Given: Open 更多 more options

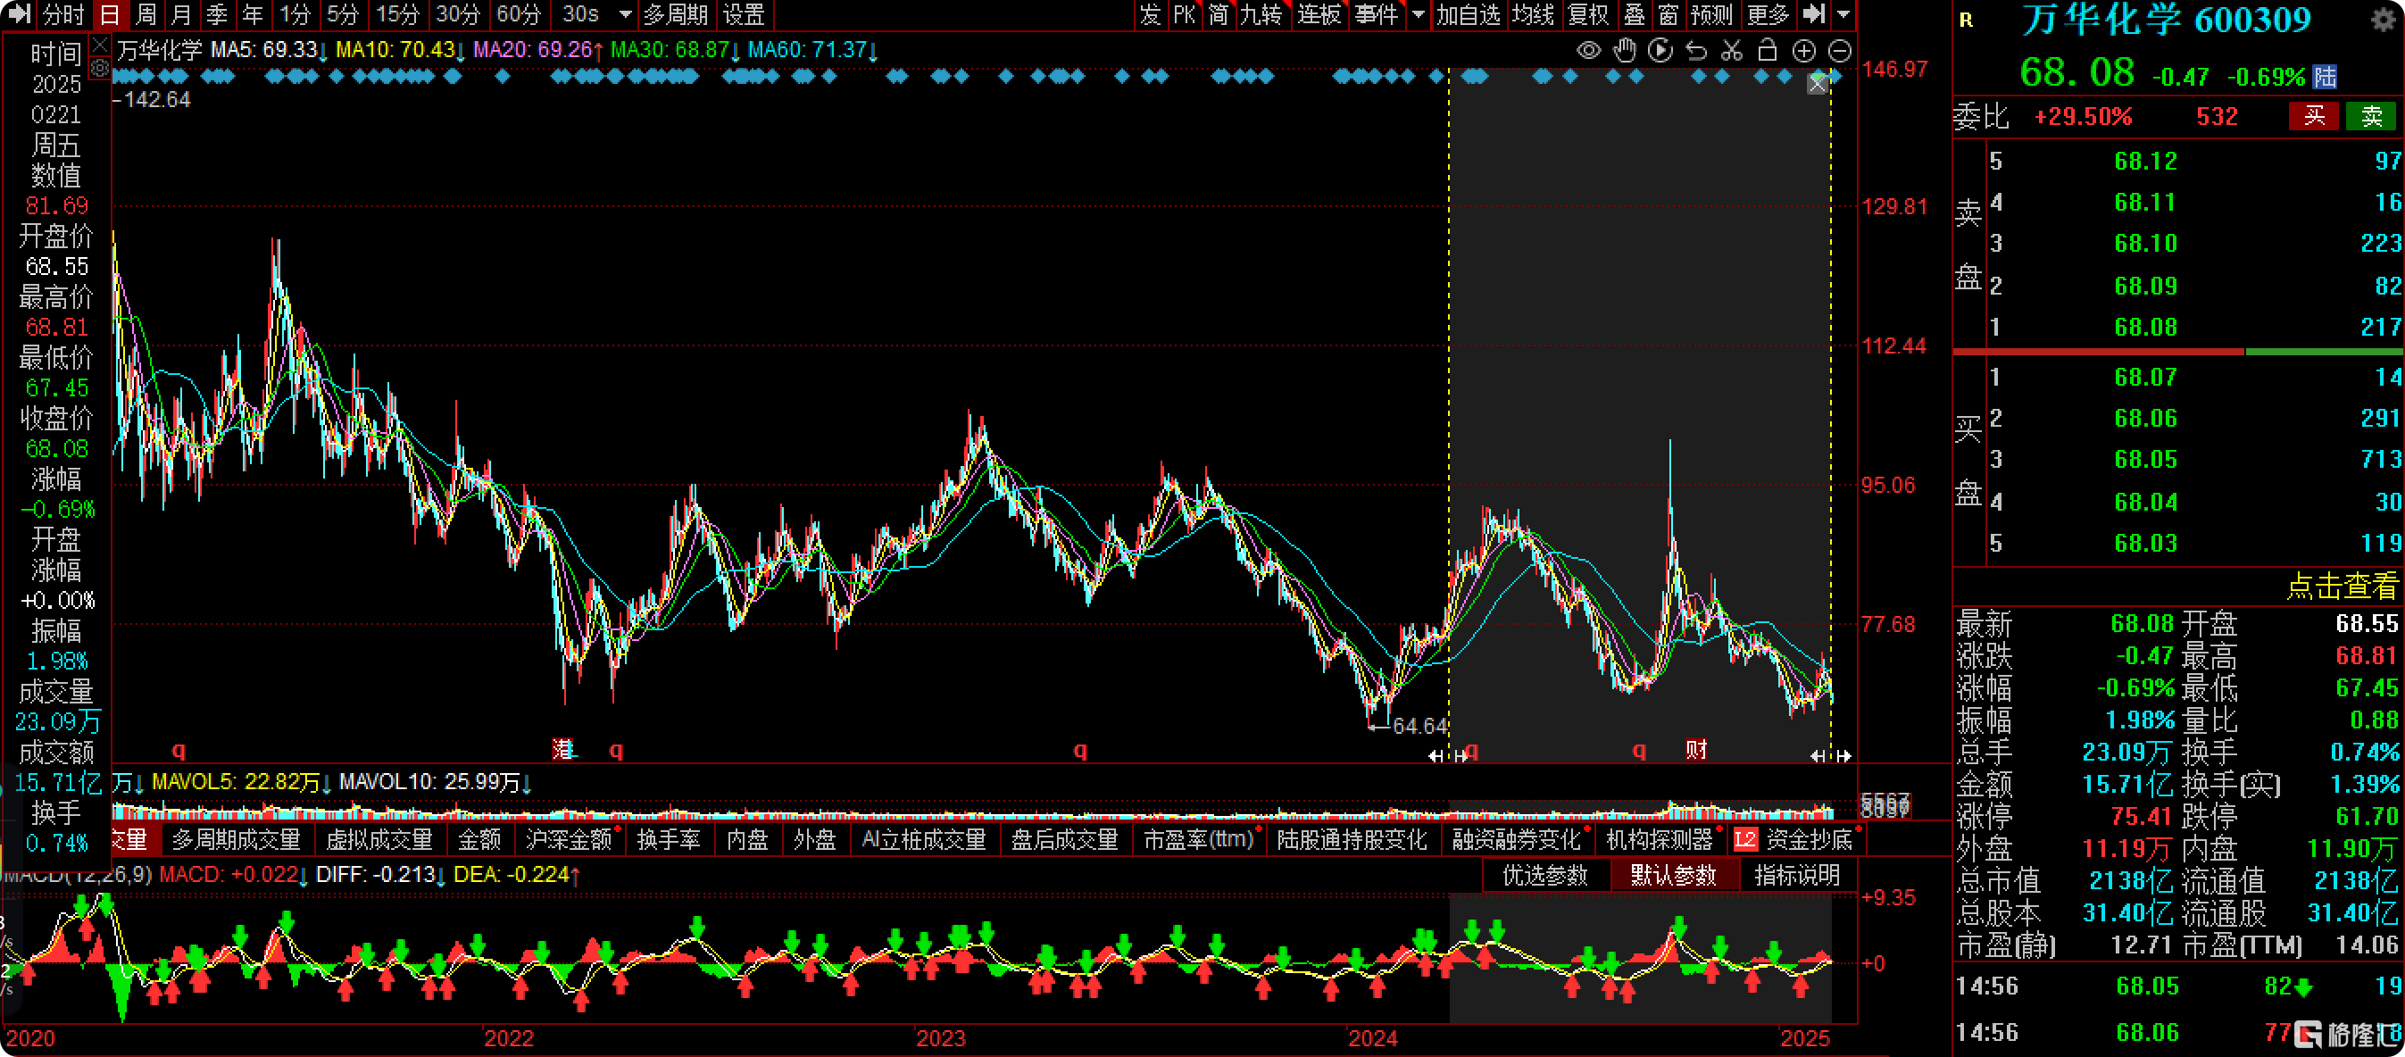Looking at the screenshot, I should [x=1768, y=14].
